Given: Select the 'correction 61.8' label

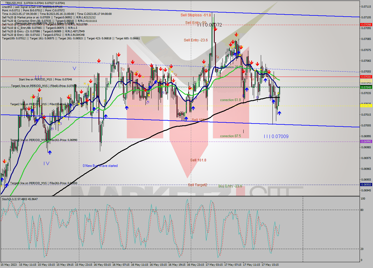Looking at the screenshot, I should point(231,100).
